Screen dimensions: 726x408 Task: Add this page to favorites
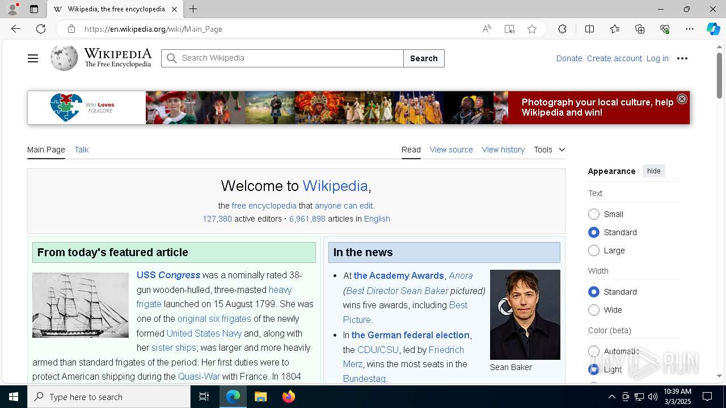point(532,29)
